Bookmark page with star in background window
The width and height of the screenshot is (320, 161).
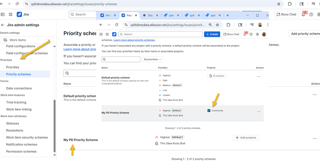[279, 4]
